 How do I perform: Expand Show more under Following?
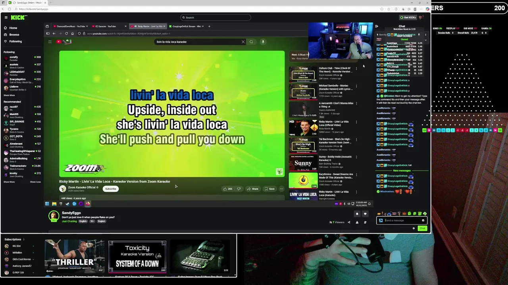9,95
